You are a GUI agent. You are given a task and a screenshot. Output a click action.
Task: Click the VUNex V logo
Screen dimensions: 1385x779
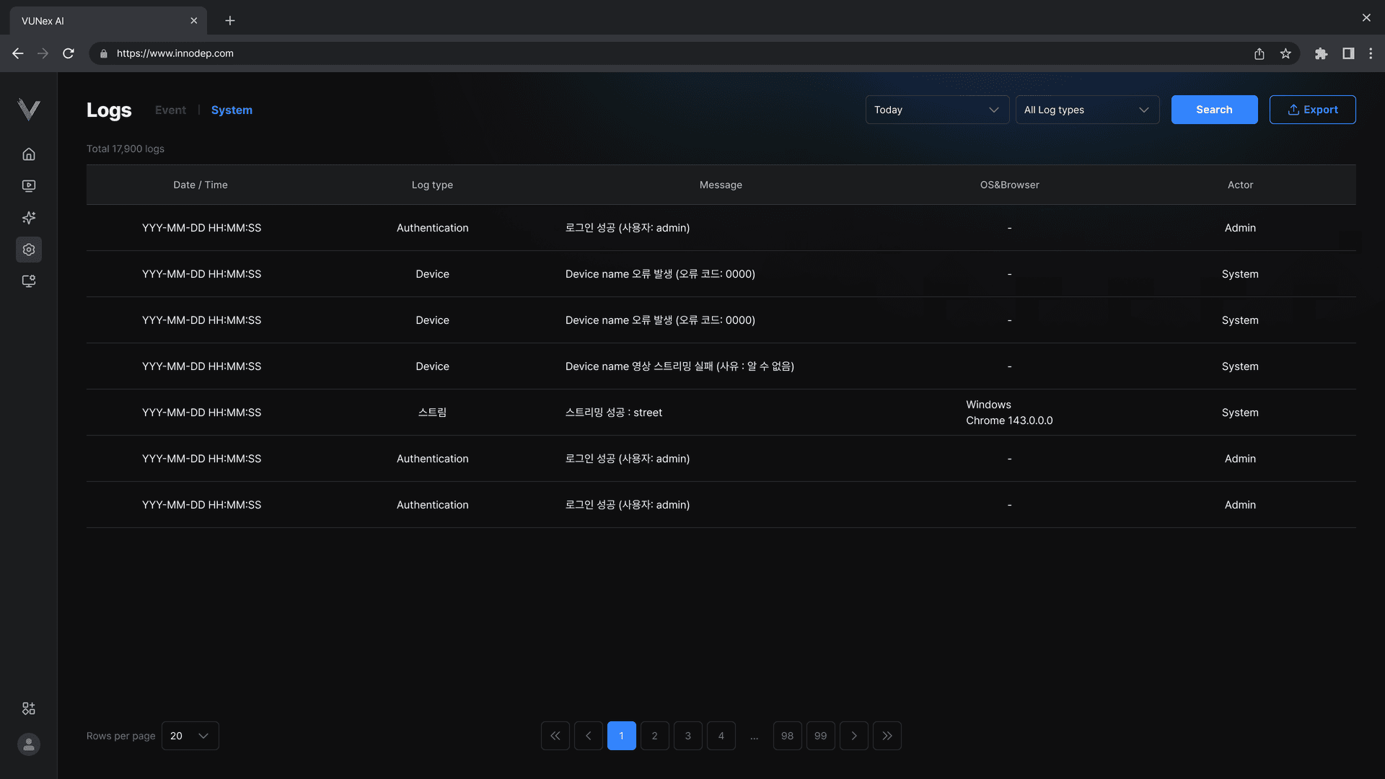29,110
